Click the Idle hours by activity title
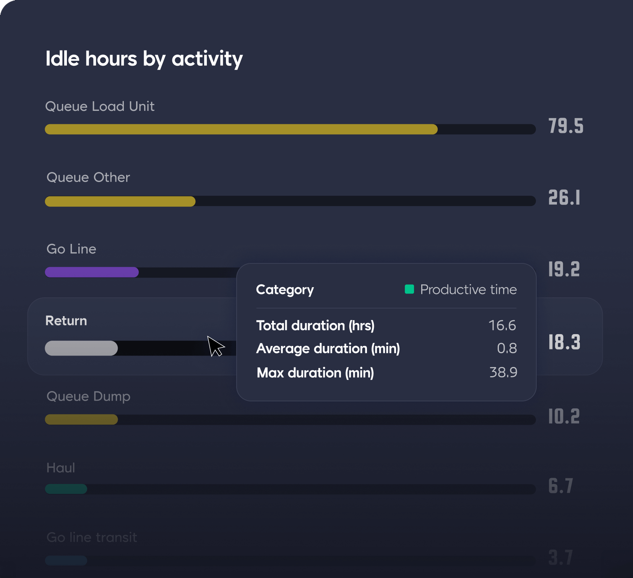 point(144,59)
